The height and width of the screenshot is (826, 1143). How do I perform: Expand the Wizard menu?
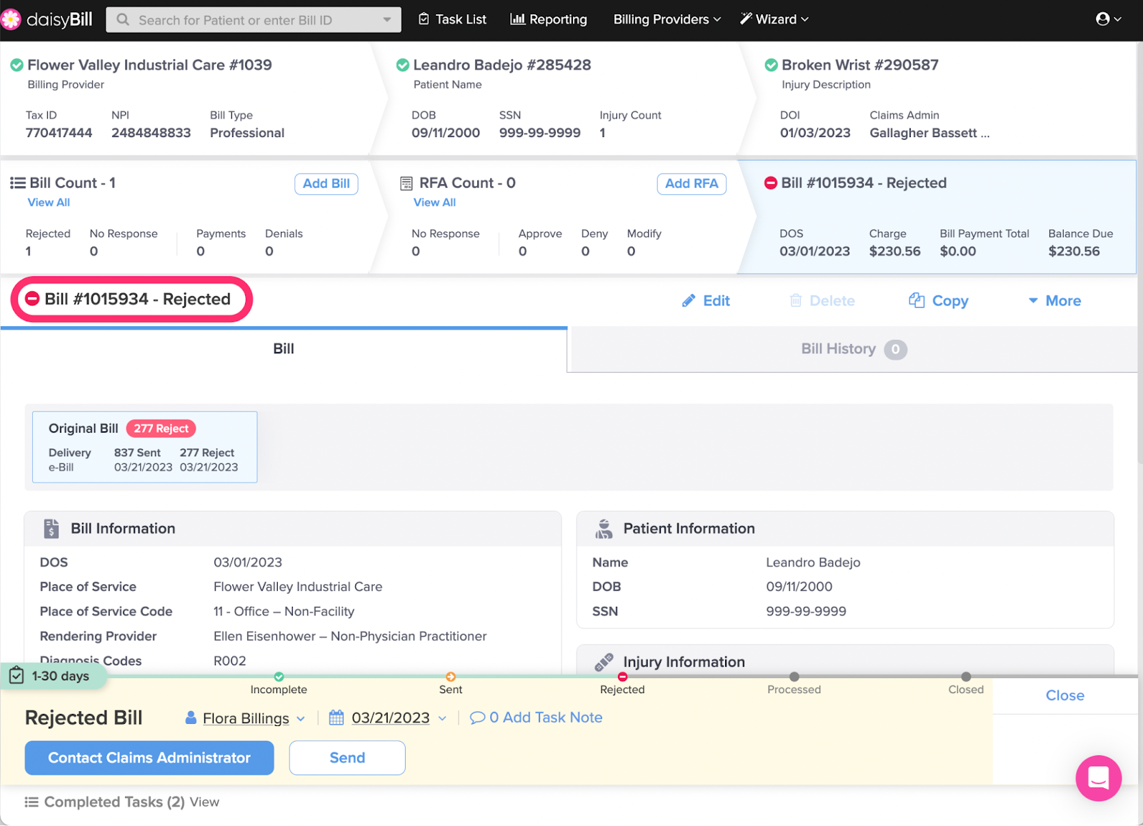pyautogui.click(x=774, y=19)
